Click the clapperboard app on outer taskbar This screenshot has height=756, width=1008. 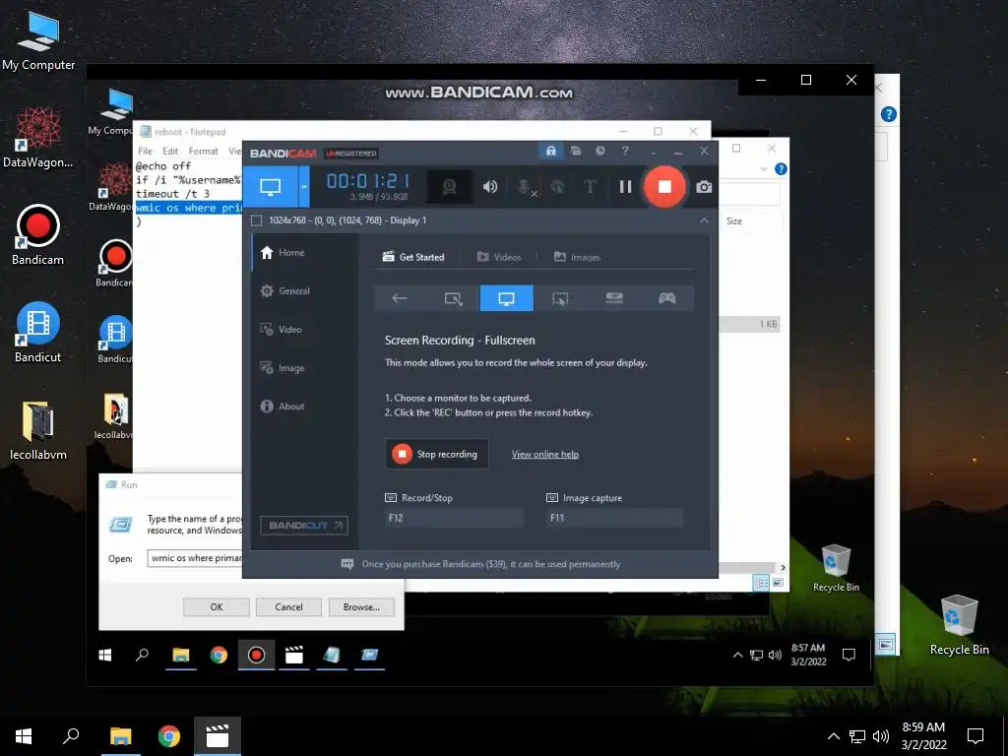pos(218,736)
